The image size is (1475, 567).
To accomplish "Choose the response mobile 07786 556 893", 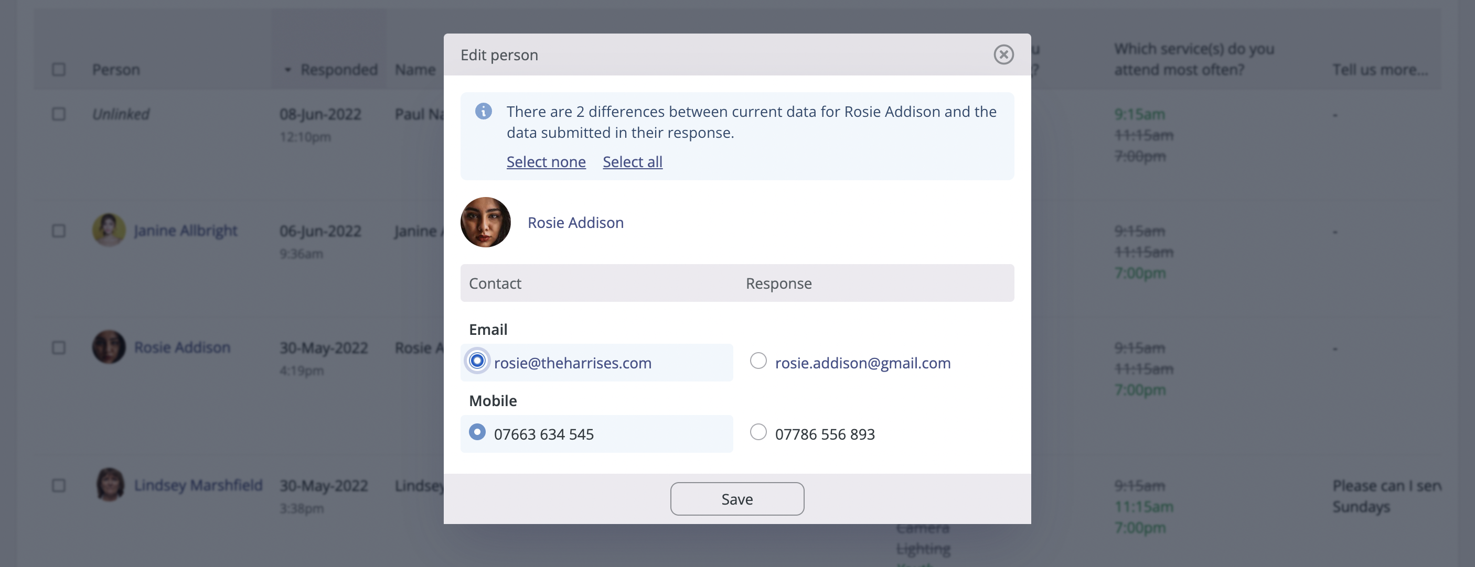I will (x=758, y=432).
